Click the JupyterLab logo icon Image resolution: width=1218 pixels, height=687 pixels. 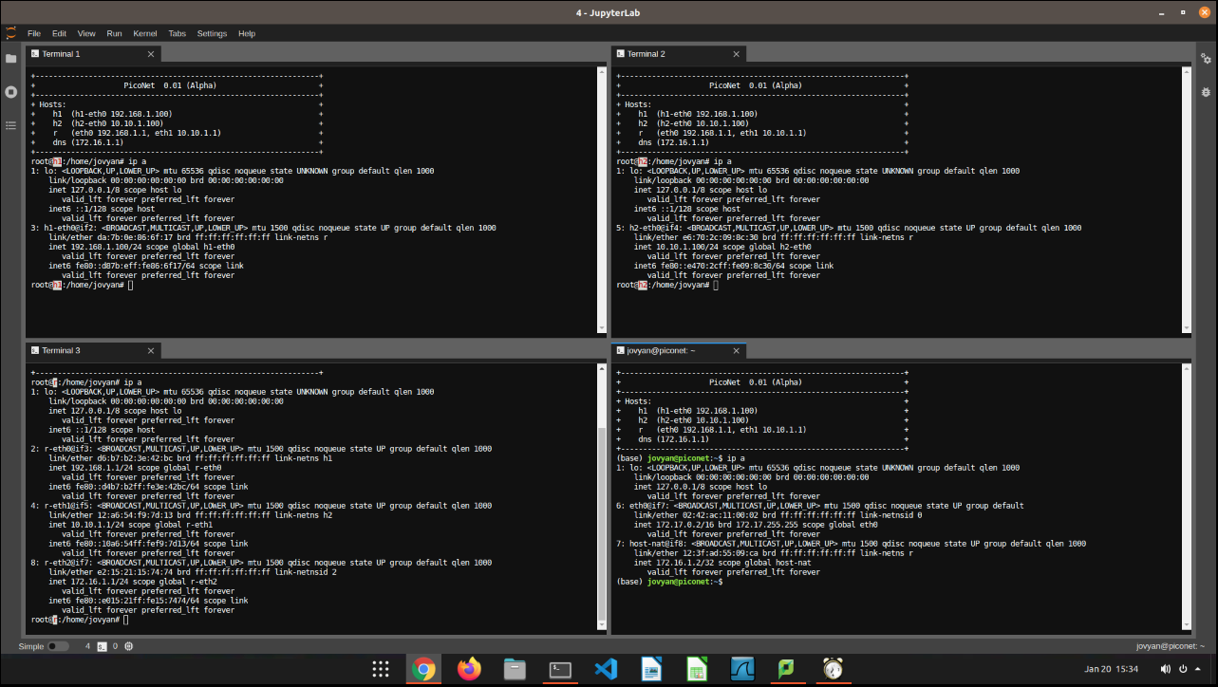tap(10, 33)
